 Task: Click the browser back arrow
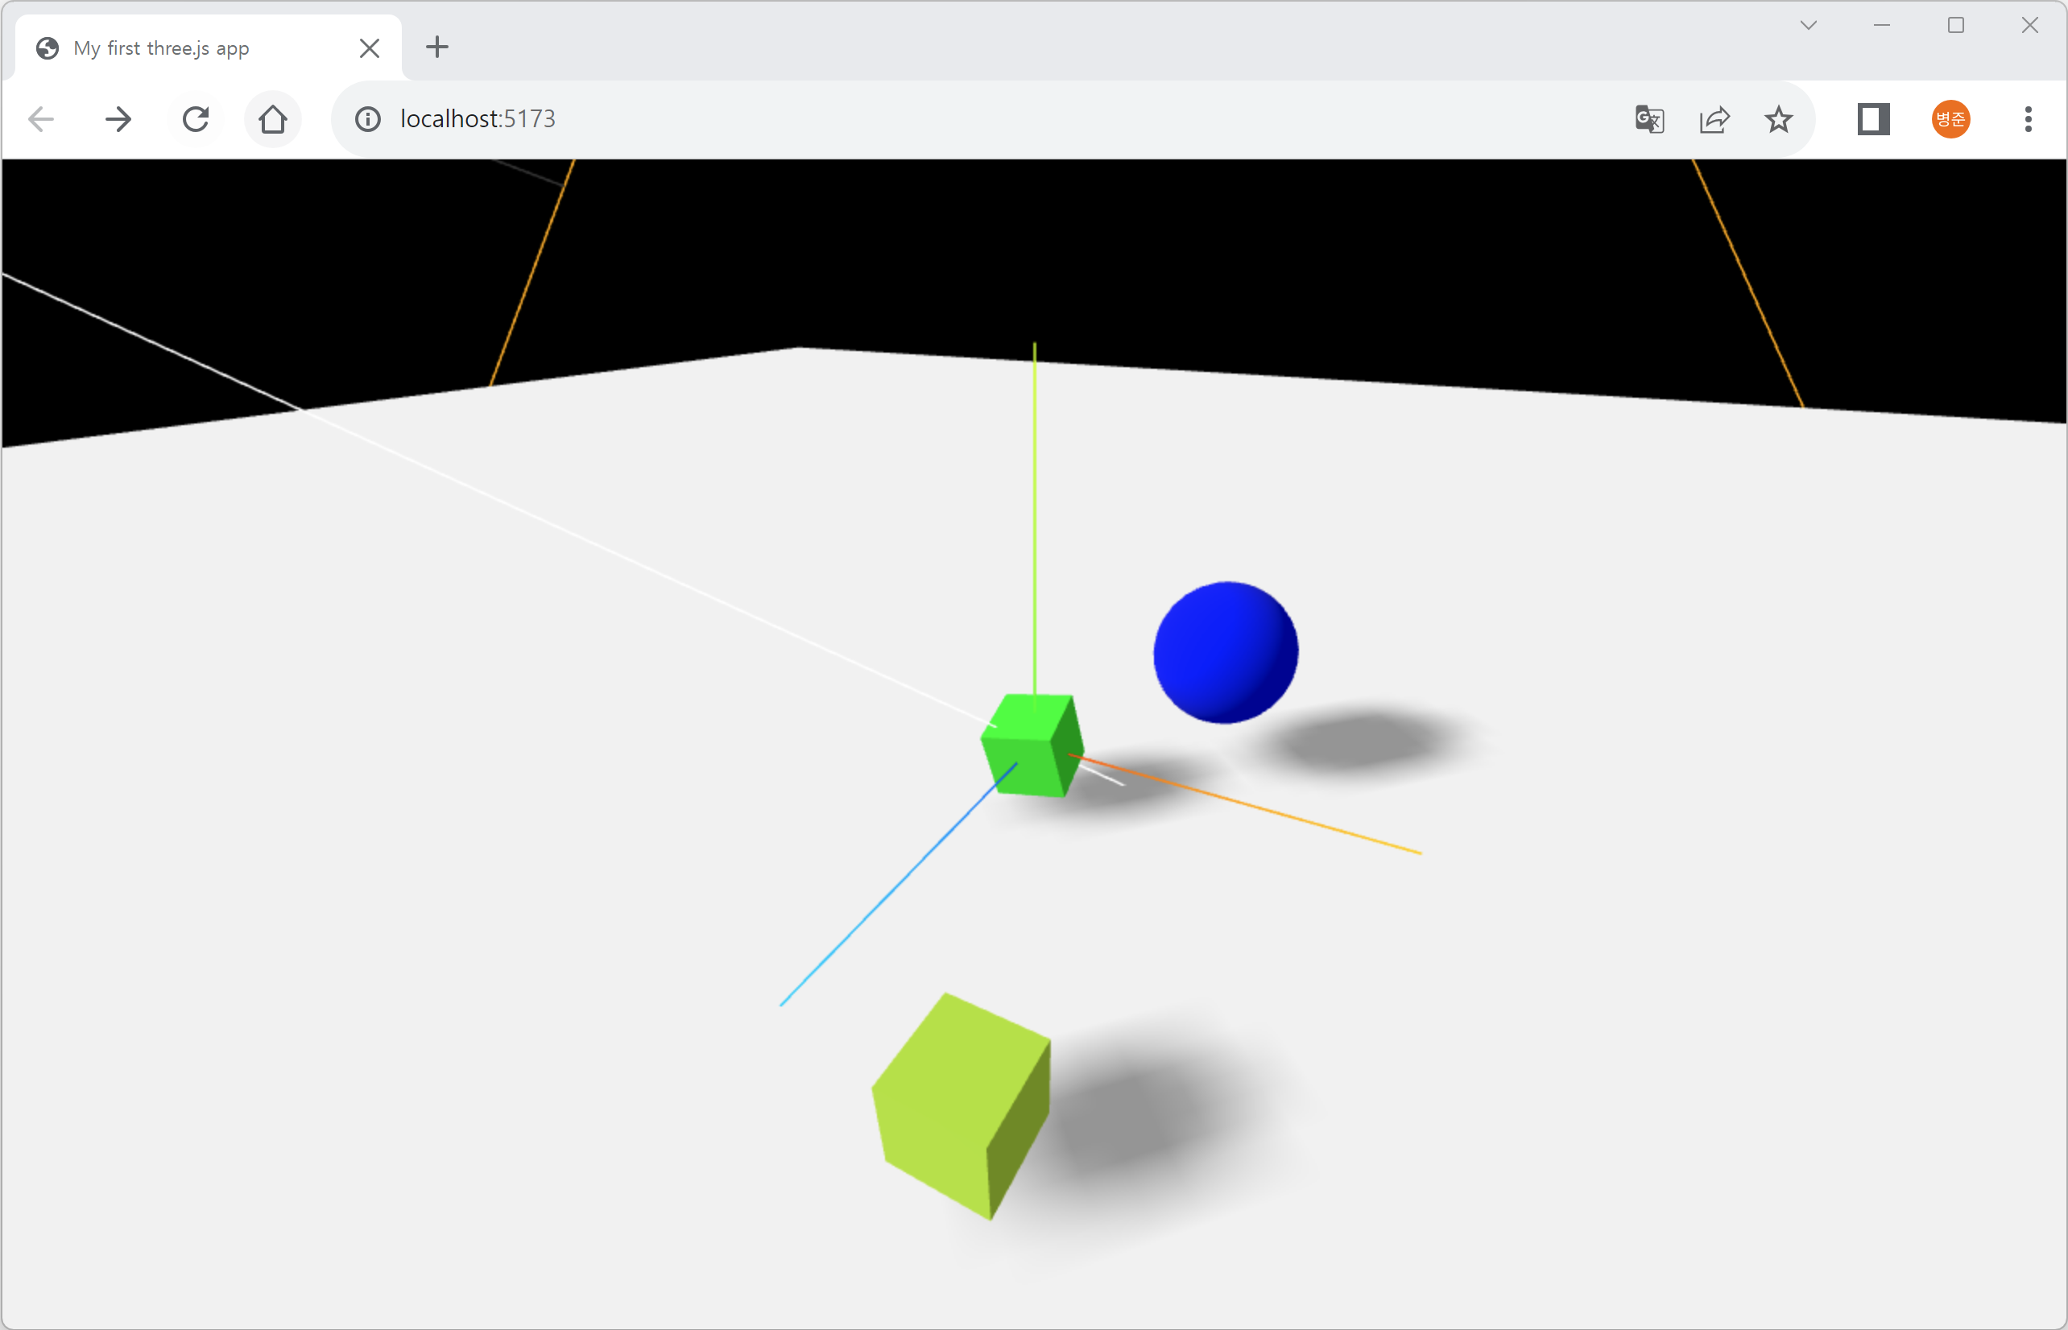coord(41,119)
